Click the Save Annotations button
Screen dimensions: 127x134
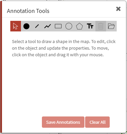(63, 122)
